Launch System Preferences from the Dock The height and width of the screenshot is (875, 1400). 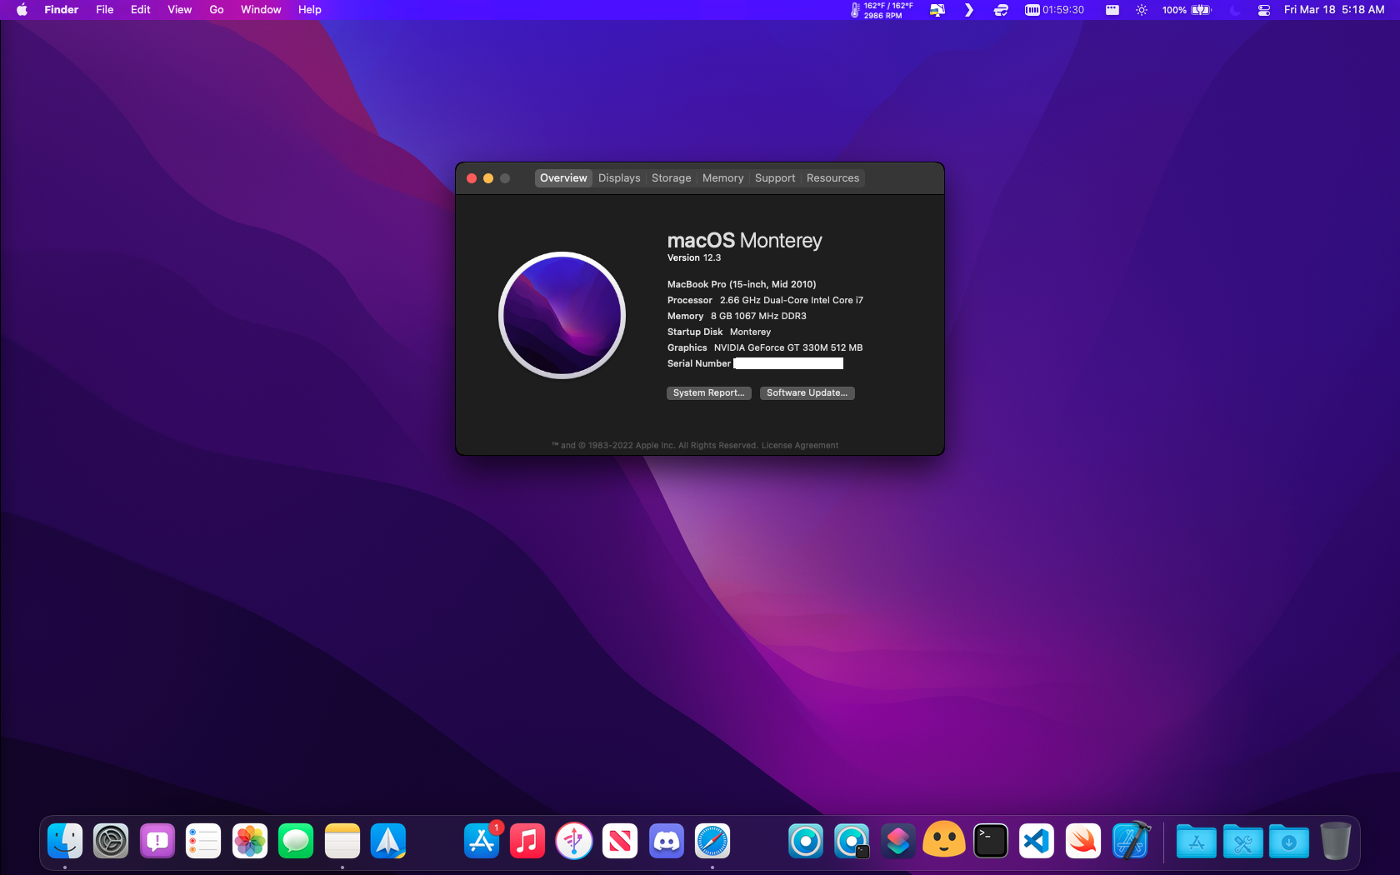pos(111,841)
